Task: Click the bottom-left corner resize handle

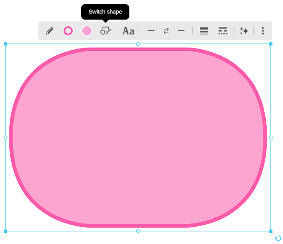Action: [x=6, y=231]
